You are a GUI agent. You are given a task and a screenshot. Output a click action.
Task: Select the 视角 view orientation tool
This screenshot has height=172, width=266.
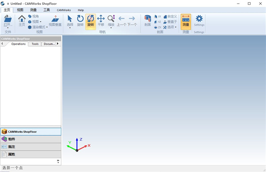33,16
